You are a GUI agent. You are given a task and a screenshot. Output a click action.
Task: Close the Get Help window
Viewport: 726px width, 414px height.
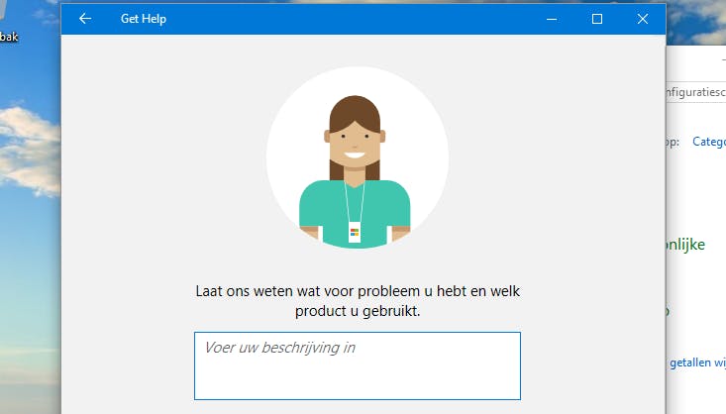643,19
